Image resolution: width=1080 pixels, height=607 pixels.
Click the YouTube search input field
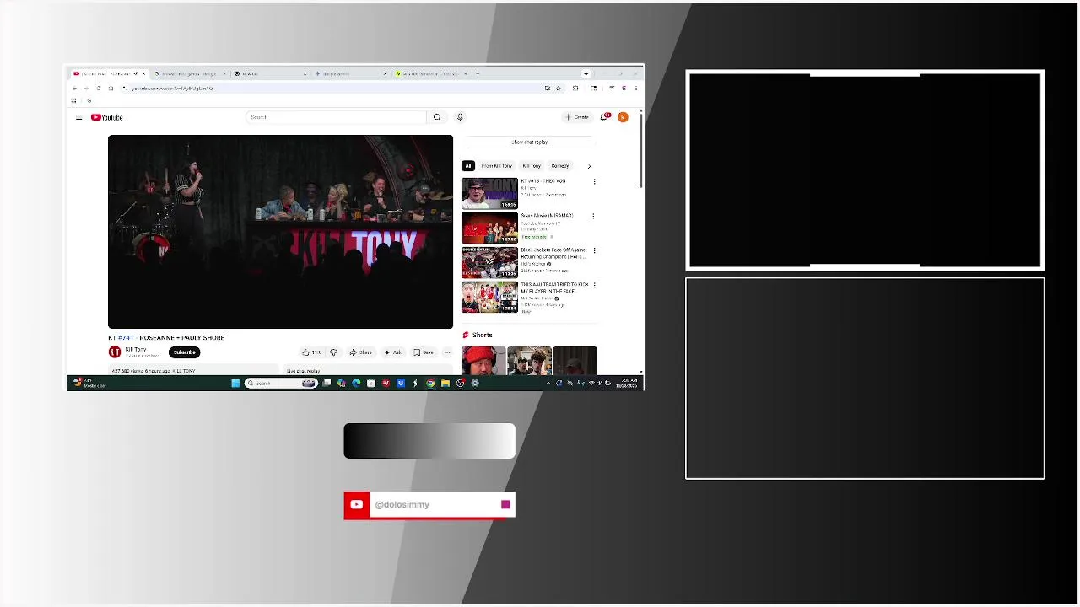pos(336,117)
